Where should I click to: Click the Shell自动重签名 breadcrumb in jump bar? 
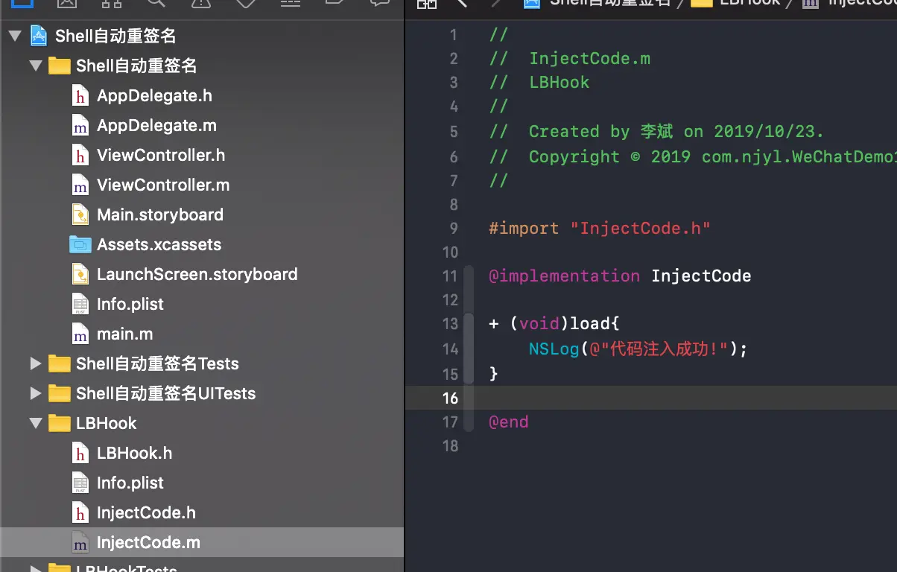tap(609, 2)
